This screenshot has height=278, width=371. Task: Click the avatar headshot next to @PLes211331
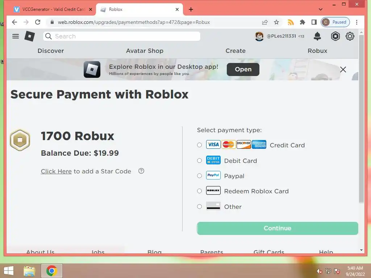(259, 36)
